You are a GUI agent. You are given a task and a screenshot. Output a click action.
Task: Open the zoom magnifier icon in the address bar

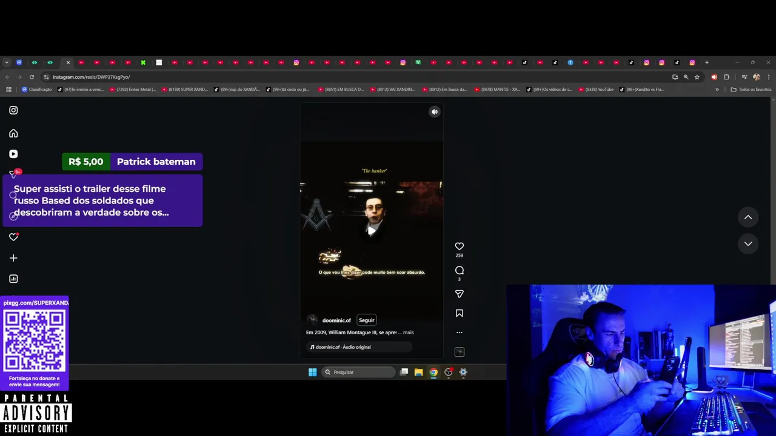click(x=686, y=77)
